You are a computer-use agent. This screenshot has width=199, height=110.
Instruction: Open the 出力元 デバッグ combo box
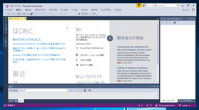pyautogui.click(x=43, y=90)
